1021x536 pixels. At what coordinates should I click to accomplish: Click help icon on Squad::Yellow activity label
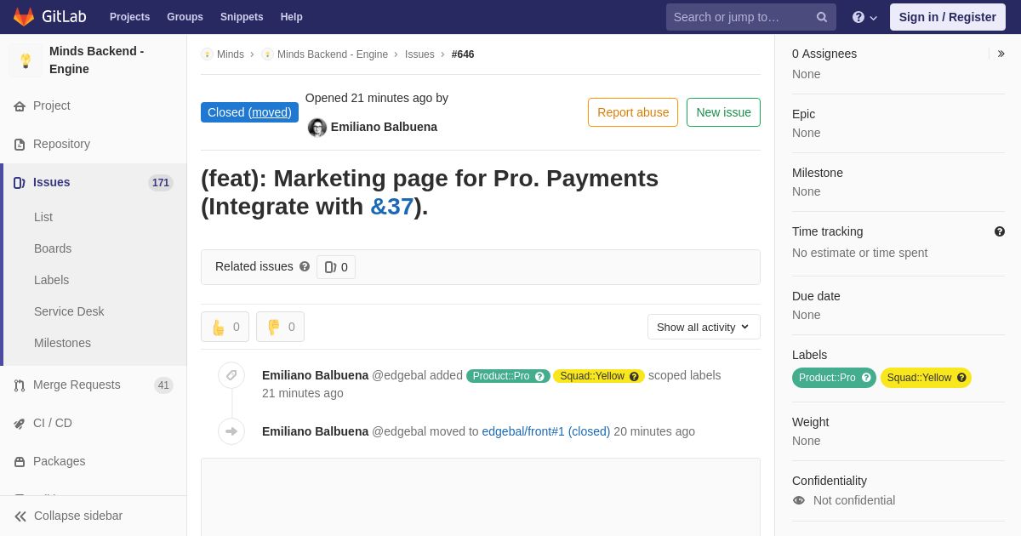coord(634,376)
